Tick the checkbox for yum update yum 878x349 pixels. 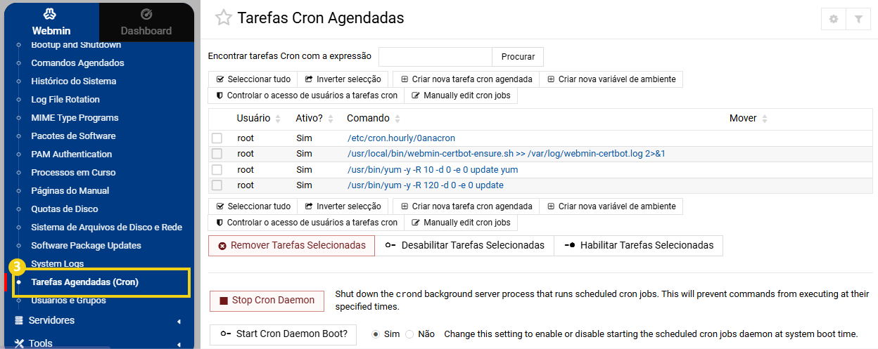[x=217, y=170]
